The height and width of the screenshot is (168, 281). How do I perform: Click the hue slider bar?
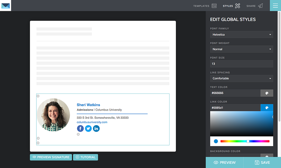245,141
